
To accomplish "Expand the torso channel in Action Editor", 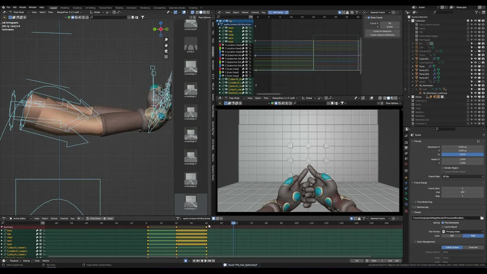I will click(2, 231).
